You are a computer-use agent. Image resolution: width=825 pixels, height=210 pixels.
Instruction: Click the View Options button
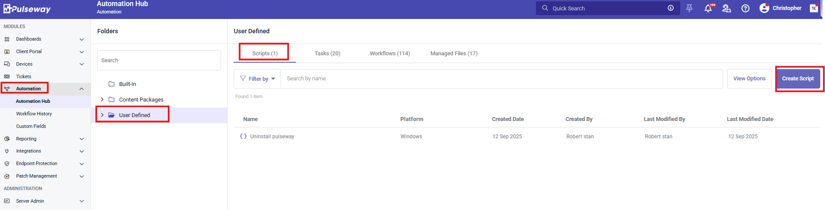(x=749, y=79)
